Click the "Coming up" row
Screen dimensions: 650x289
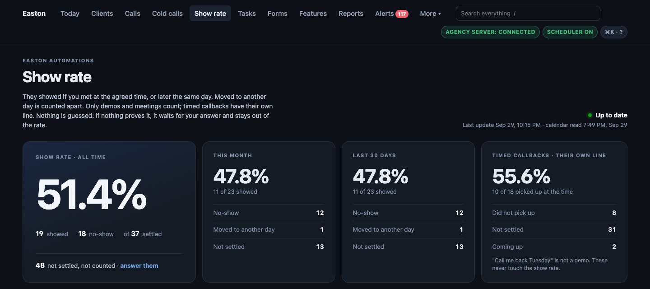(x=554, y=247)
